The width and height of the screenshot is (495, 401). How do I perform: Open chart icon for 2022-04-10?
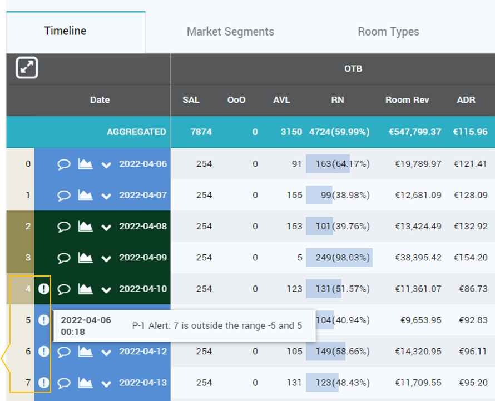click(x=85, y=289)
